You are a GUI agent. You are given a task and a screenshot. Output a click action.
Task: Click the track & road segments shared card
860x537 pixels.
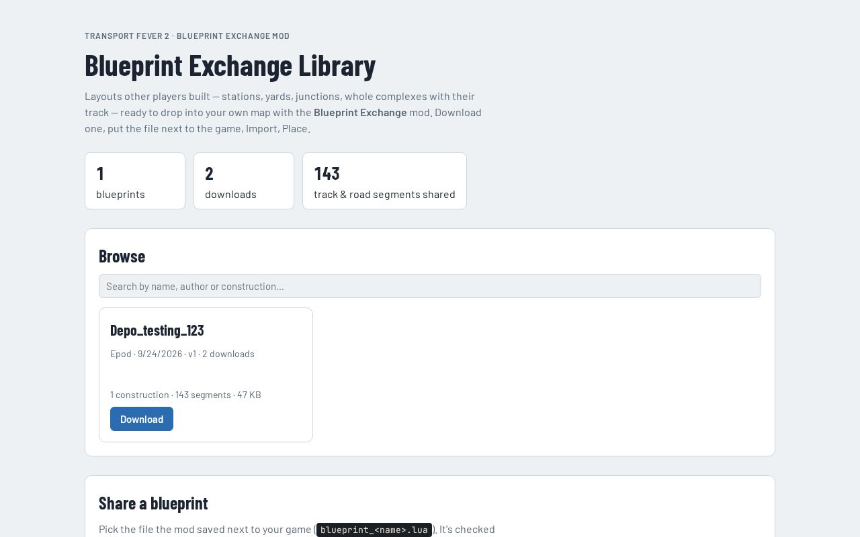[384, 181]
